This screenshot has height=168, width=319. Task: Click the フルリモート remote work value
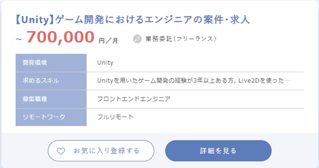coord(116,117)
